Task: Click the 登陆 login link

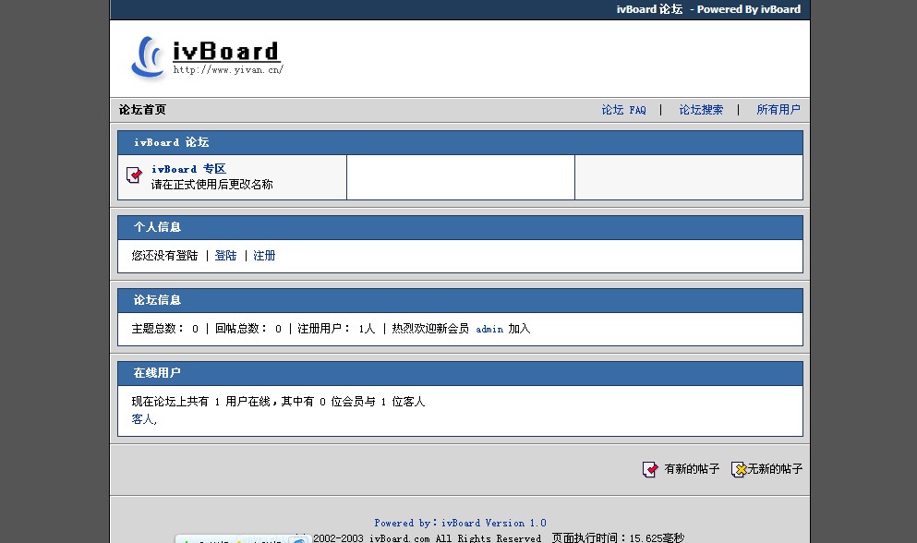Action: (225, 256)
